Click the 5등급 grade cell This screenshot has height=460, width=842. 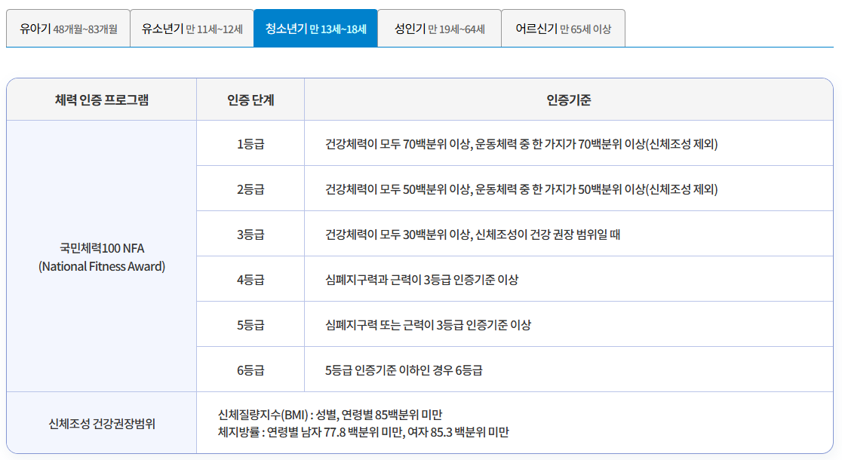coord(250,324)
